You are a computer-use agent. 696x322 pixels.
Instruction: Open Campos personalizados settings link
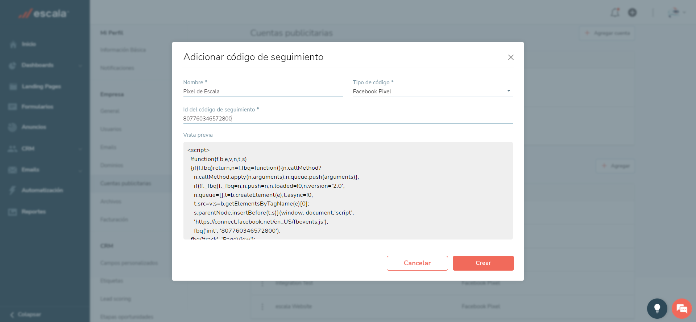click(x=129, y=263)
